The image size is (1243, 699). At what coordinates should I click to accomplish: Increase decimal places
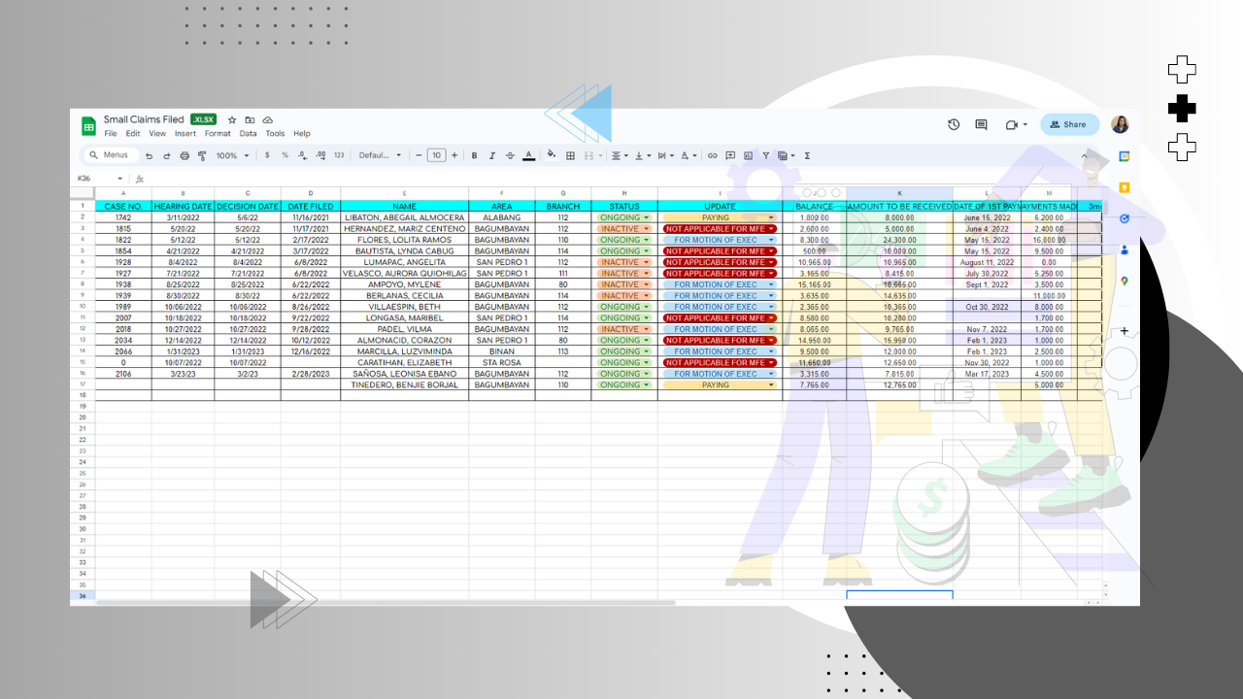coord(320,155)
